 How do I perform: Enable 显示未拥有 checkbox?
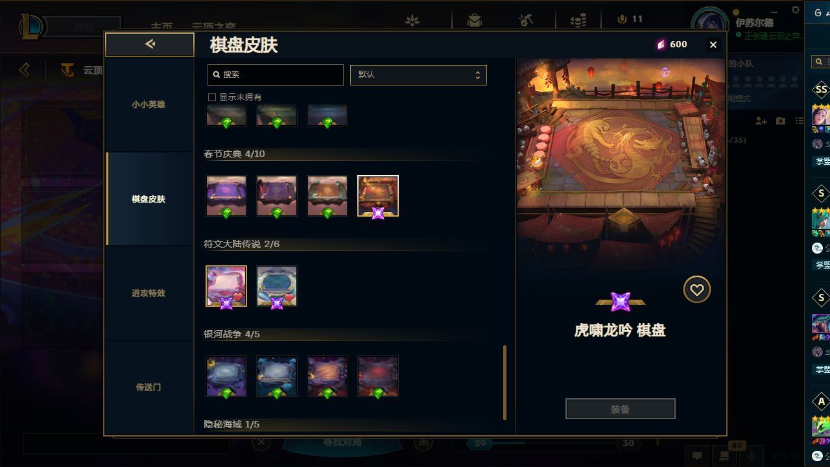coord(211,97)
